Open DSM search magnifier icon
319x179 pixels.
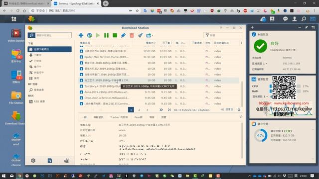point(304,19)
